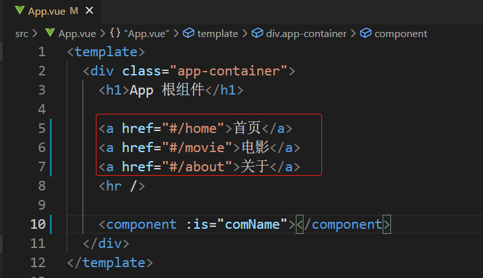Click the curly braces icon in breadcrumb
The height and width of the screenshot is (278, 483).
coord(115,33)
